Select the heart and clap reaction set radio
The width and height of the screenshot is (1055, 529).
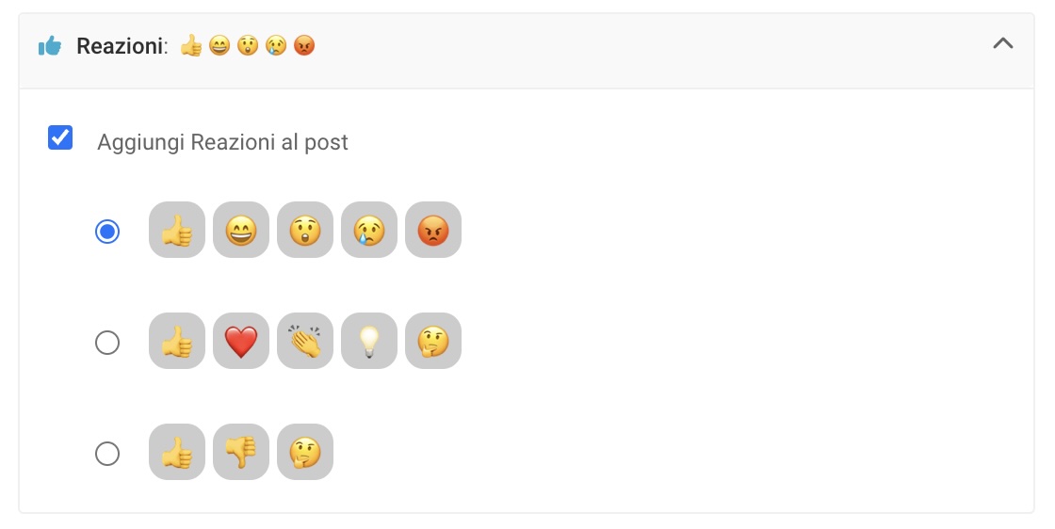pyautogui.click(x=107, y=343)
